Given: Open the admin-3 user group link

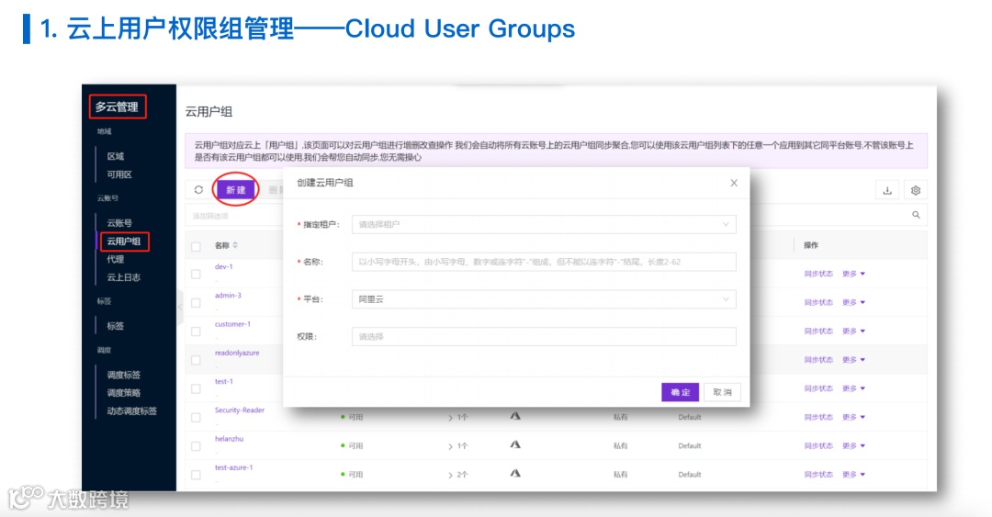Looking at the screenshot, I should [228, 296].
